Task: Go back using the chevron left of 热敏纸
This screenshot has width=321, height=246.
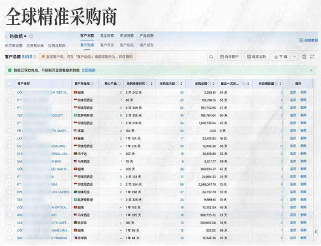Action: click(6, 37)
